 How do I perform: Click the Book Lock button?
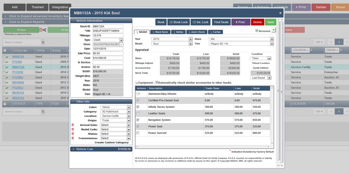pos(178,22)
